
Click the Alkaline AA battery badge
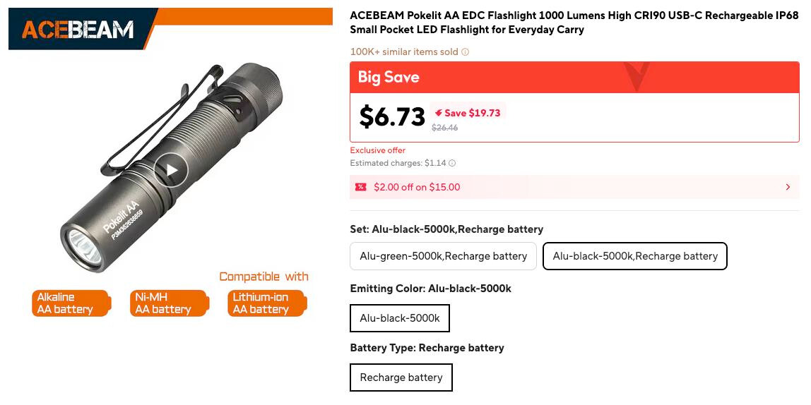(71, 303)
